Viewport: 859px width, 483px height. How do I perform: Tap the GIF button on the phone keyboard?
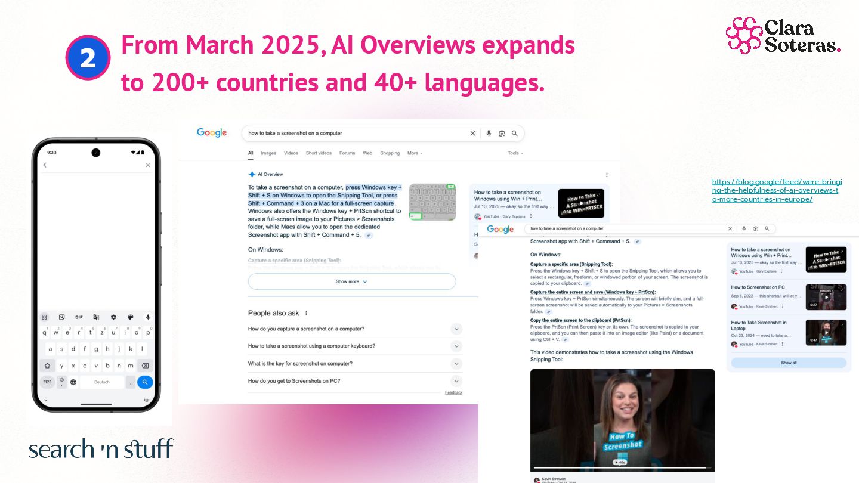(x=79, y=317)
